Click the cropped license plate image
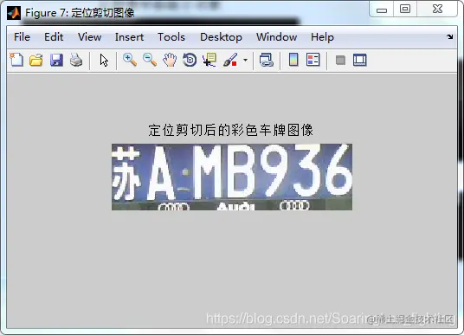 232,177
